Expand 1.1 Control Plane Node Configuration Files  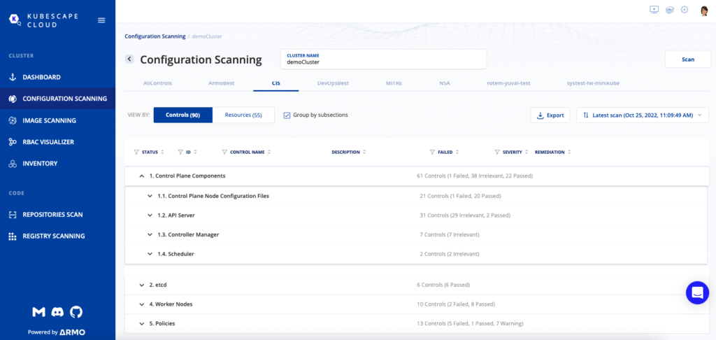click(x=150, y=196)
